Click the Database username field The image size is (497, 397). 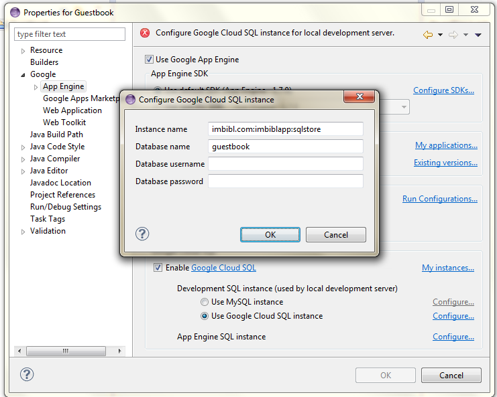285,164
